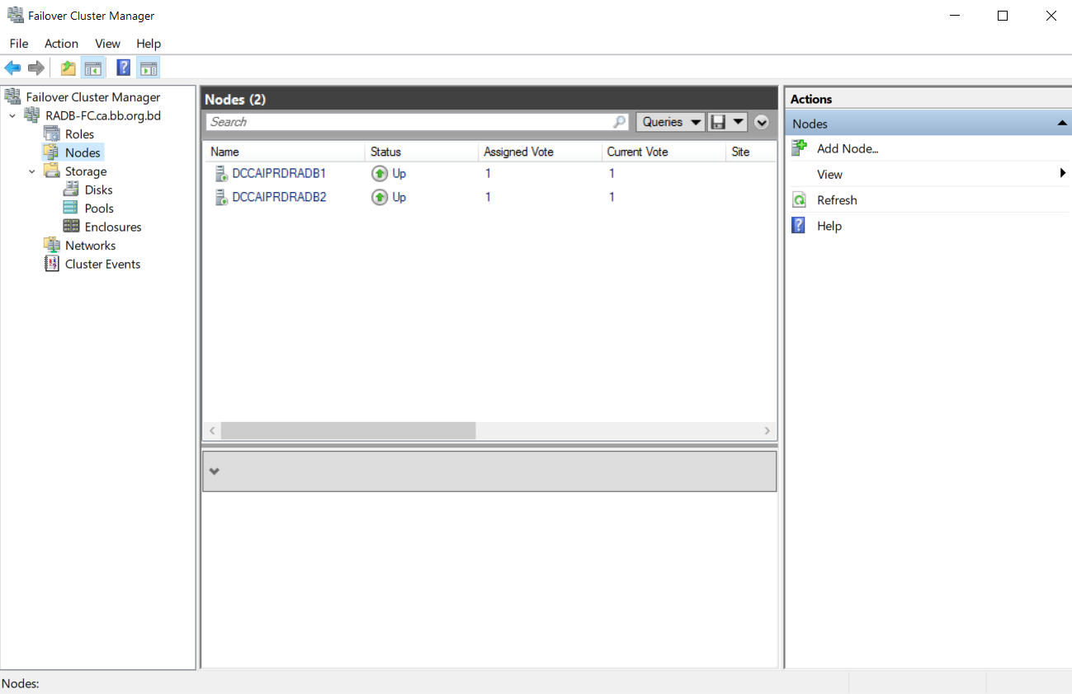
Task: Click Add Node... action
Action: 848,148
